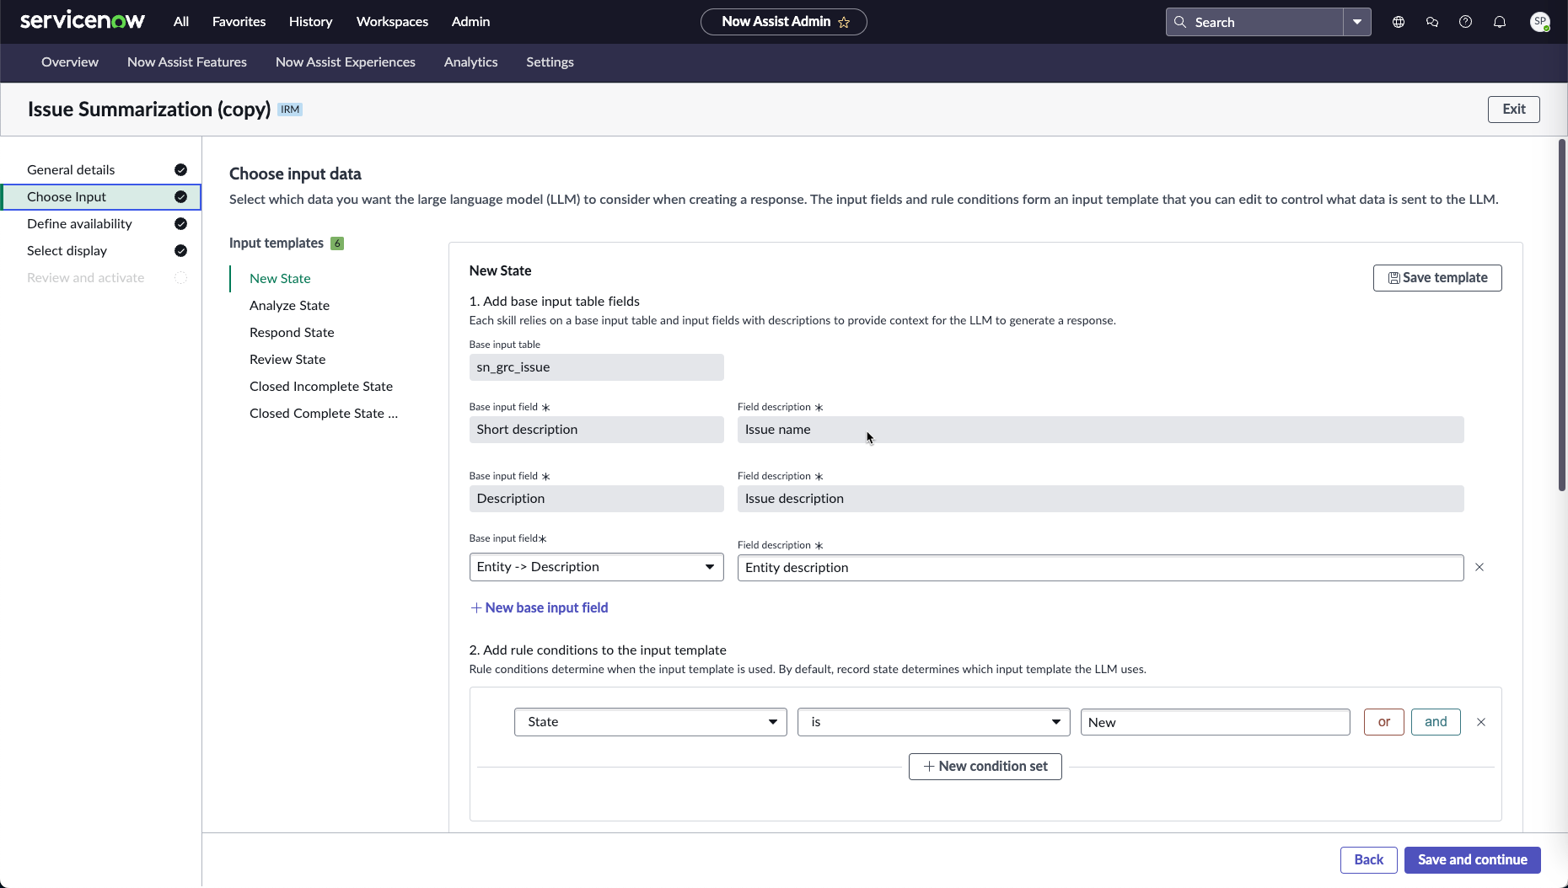Click the Short description base input field
The image size is (1568, 888).
pos(596,430)
